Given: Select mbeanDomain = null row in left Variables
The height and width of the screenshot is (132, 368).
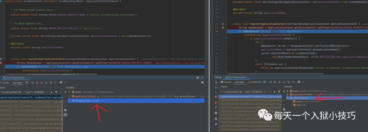Looking at the screenshot, I should [136, 101].
